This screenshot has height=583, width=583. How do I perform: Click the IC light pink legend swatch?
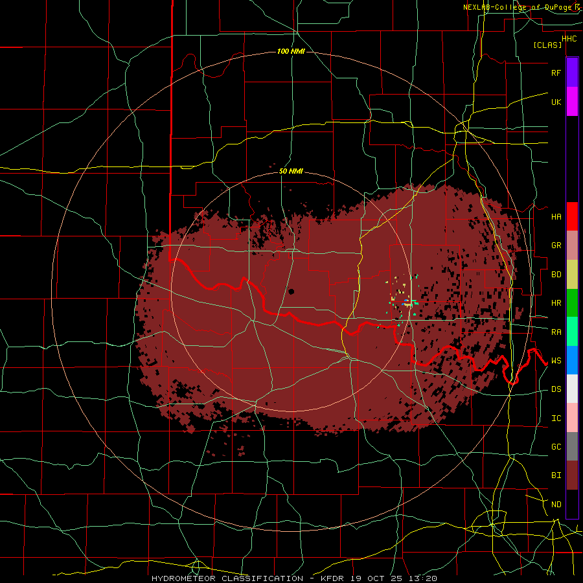(572, 418)
